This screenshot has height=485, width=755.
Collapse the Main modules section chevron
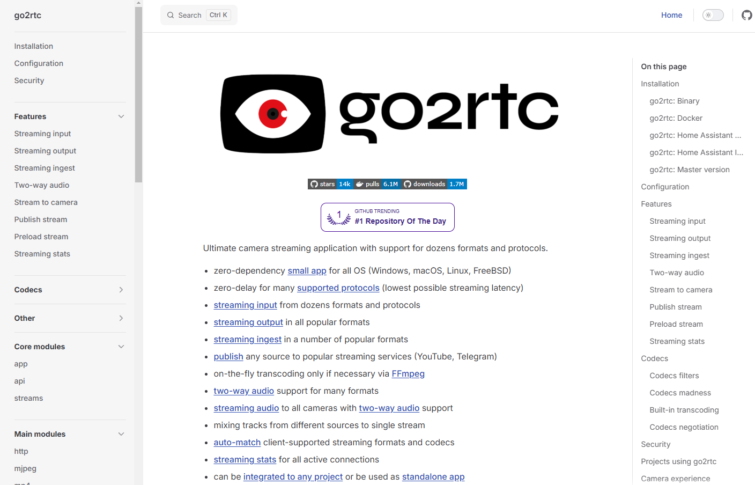[x=121, y=434]
